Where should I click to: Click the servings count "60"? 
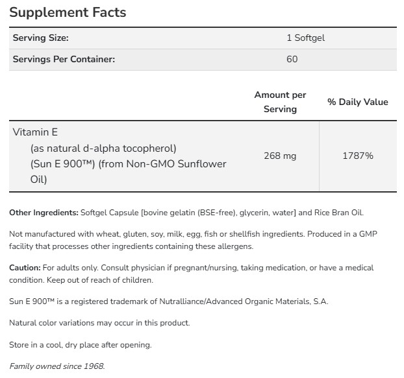tap(292, 60)
